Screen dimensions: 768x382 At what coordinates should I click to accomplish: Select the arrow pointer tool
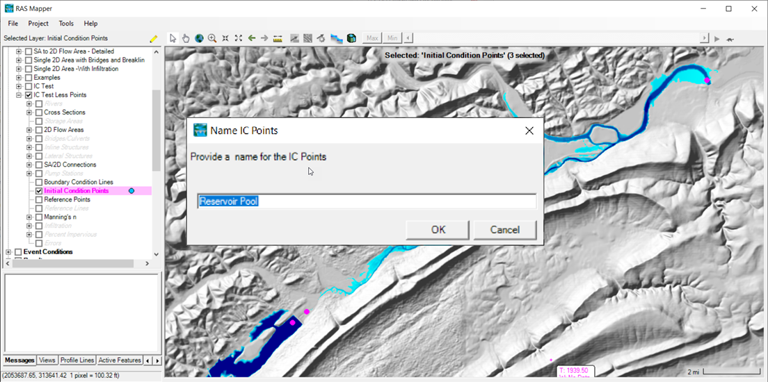[173, 38]
